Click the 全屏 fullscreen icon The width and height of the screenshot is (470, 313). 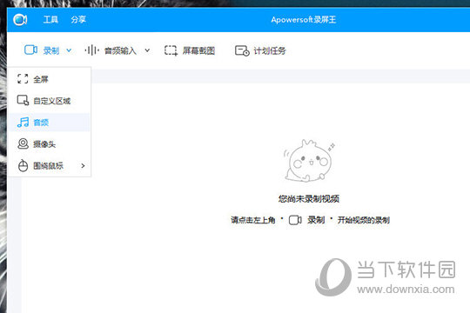(x=23, y=79)
